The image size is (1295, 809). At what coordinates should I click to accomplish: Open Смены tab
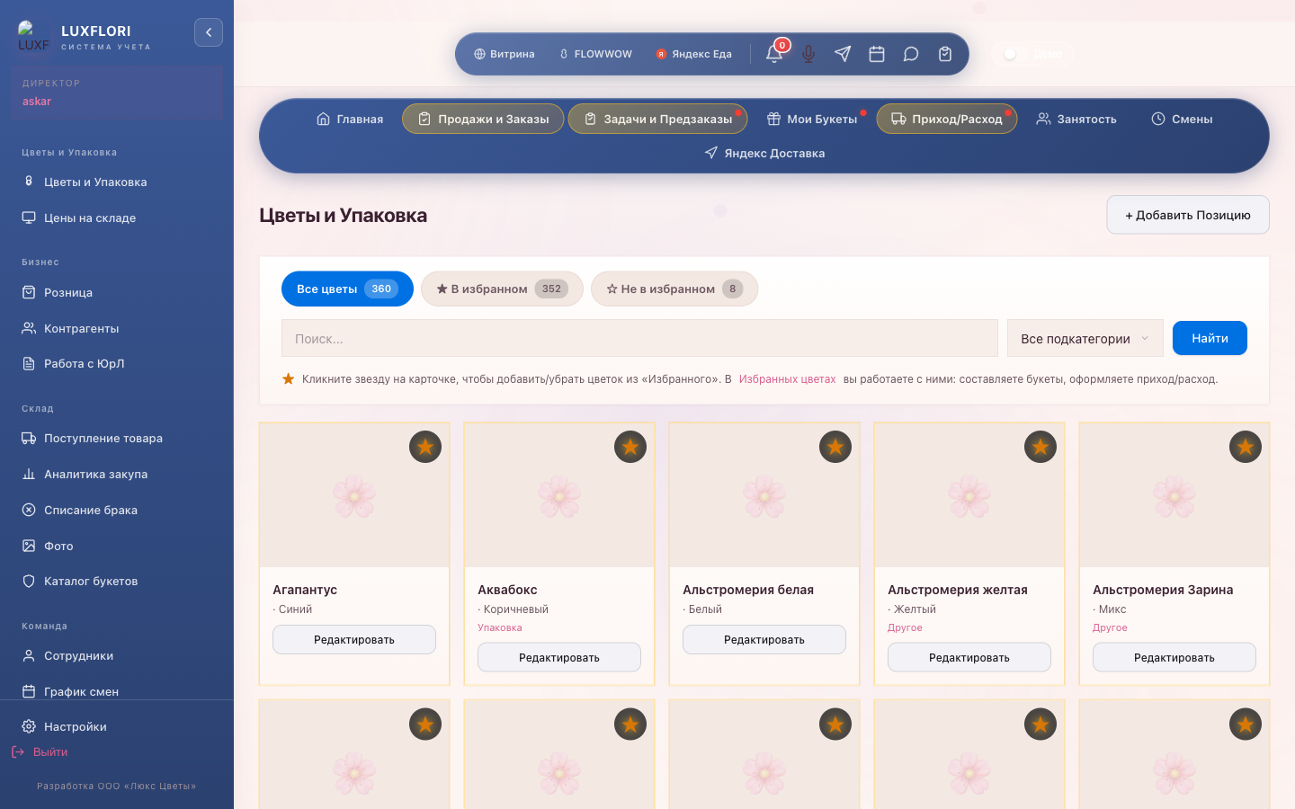click(x=1182, y=119)
